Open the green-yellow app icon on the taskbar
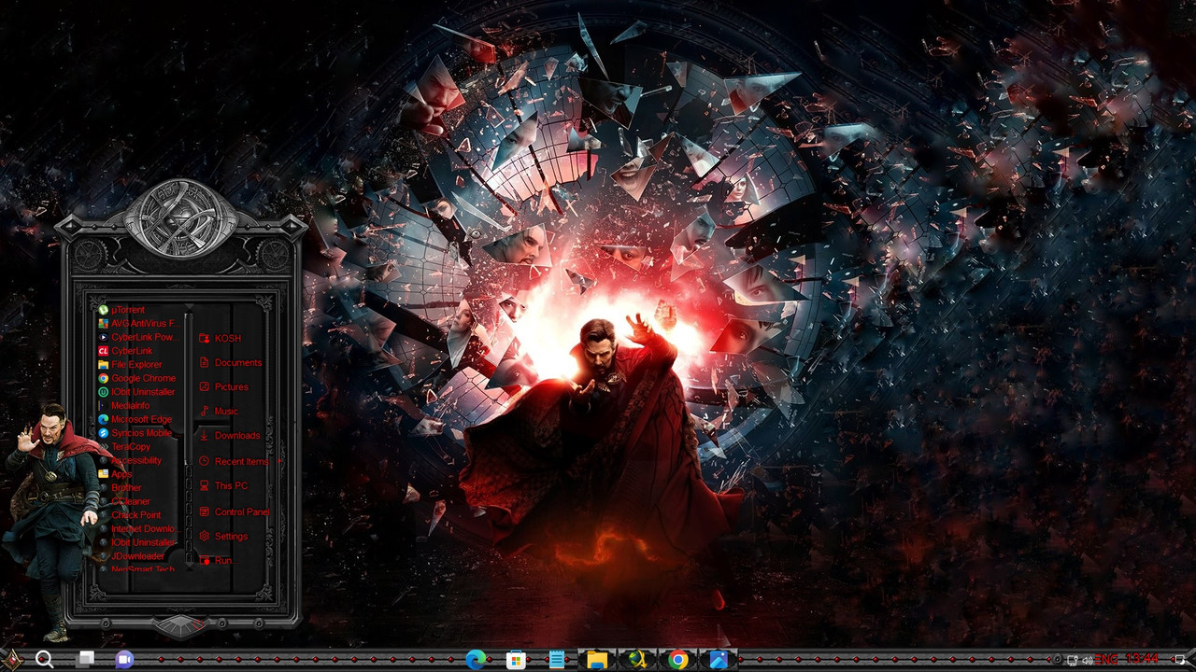This screenshot has height=672, width=1196. tap(638, 660)
